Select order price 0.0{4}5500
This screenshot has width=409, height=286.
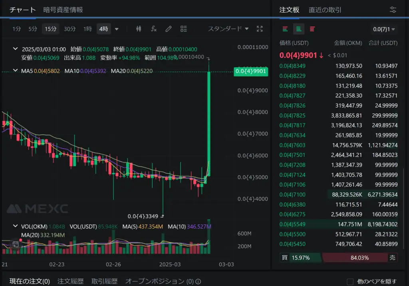[292, 234]
